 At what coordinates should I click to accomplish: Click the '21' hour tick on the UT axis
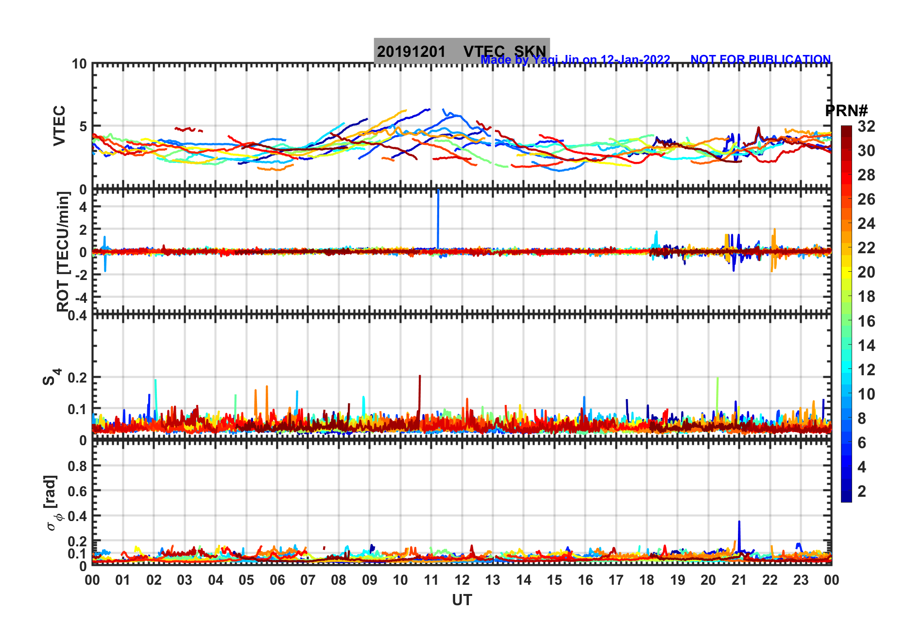(x=739, y=580)
